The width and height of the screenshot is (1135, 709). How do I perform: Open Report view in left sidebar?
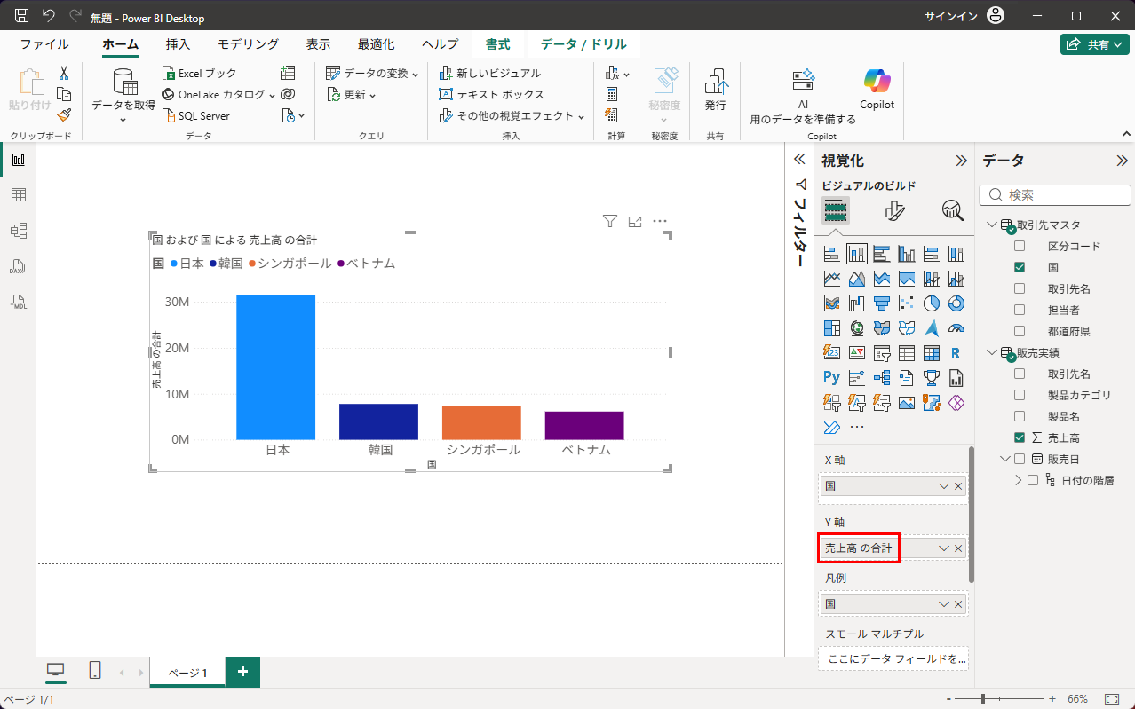click(18, 160)
